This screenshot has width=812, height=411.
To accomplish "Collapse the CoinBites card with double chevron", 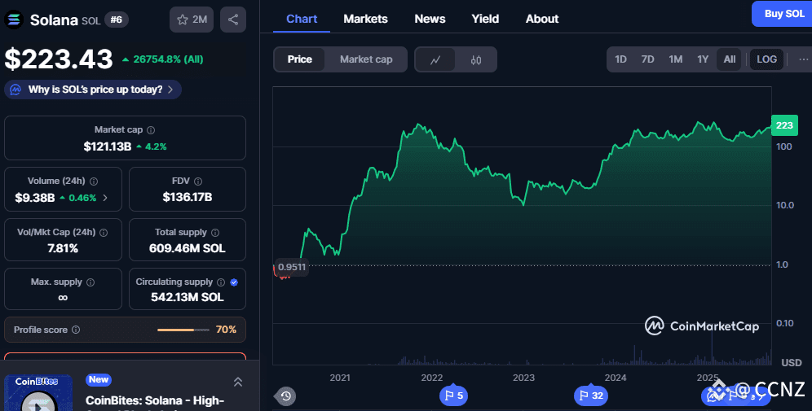I will pyautogui.click(x=238, y=382).
